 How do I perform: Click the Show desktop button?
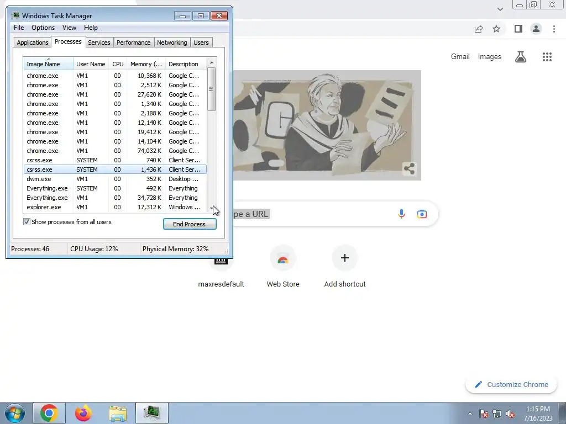[x=562, y=413]
